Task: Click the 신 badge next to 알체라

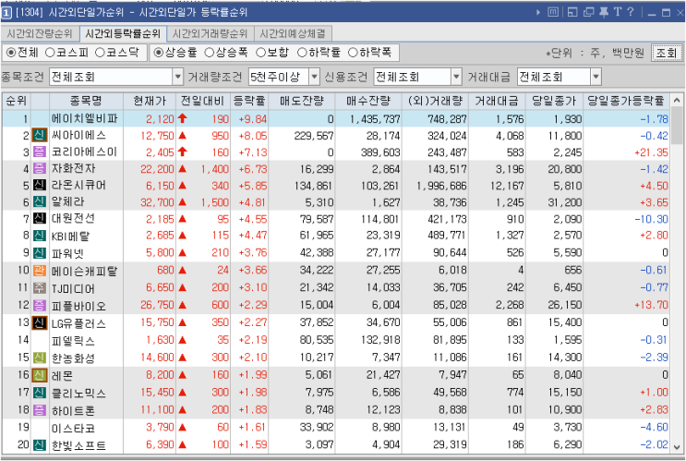Action: (40, 201)
